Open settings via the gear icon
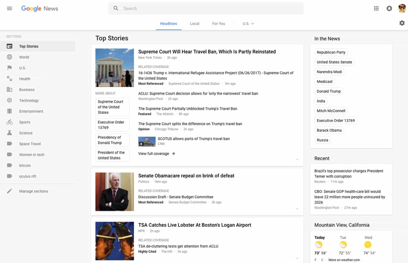Image resolution: width=408 pixels, height=263 pixels. 402,23
